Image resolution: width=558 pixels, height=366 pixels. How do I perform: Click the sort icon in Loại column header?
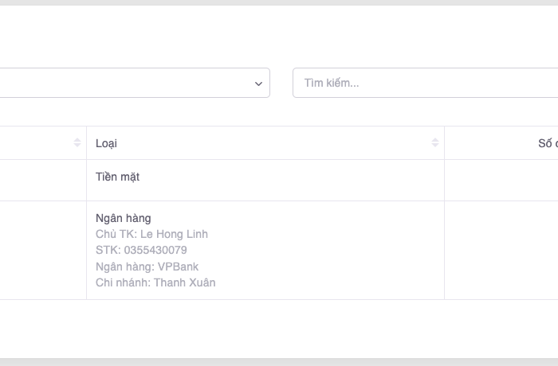point(435,143)
